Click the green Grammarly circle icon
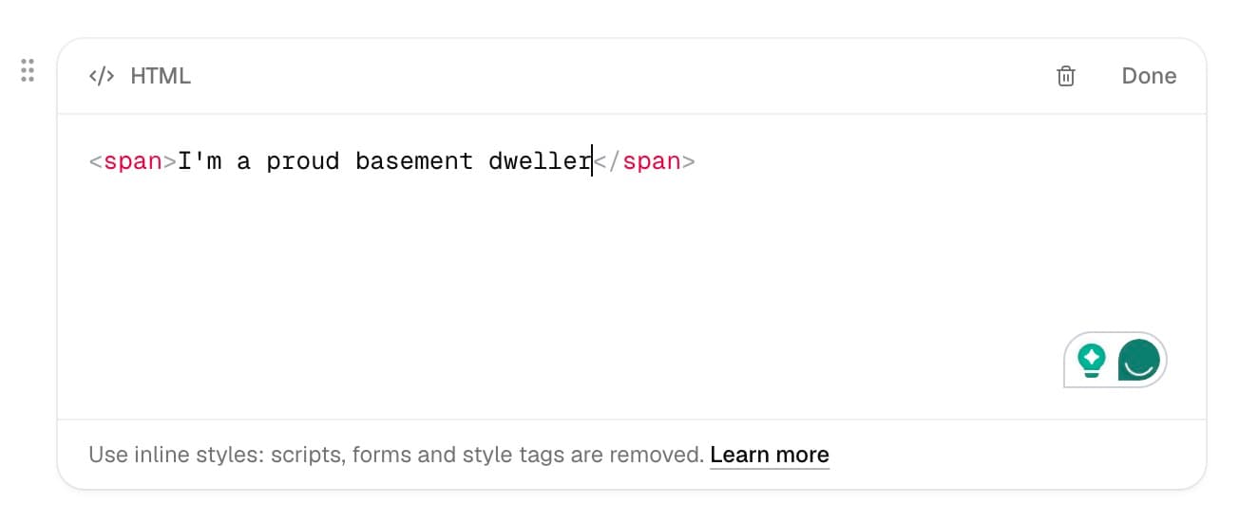The image size is (1239, 522). 1139,361
